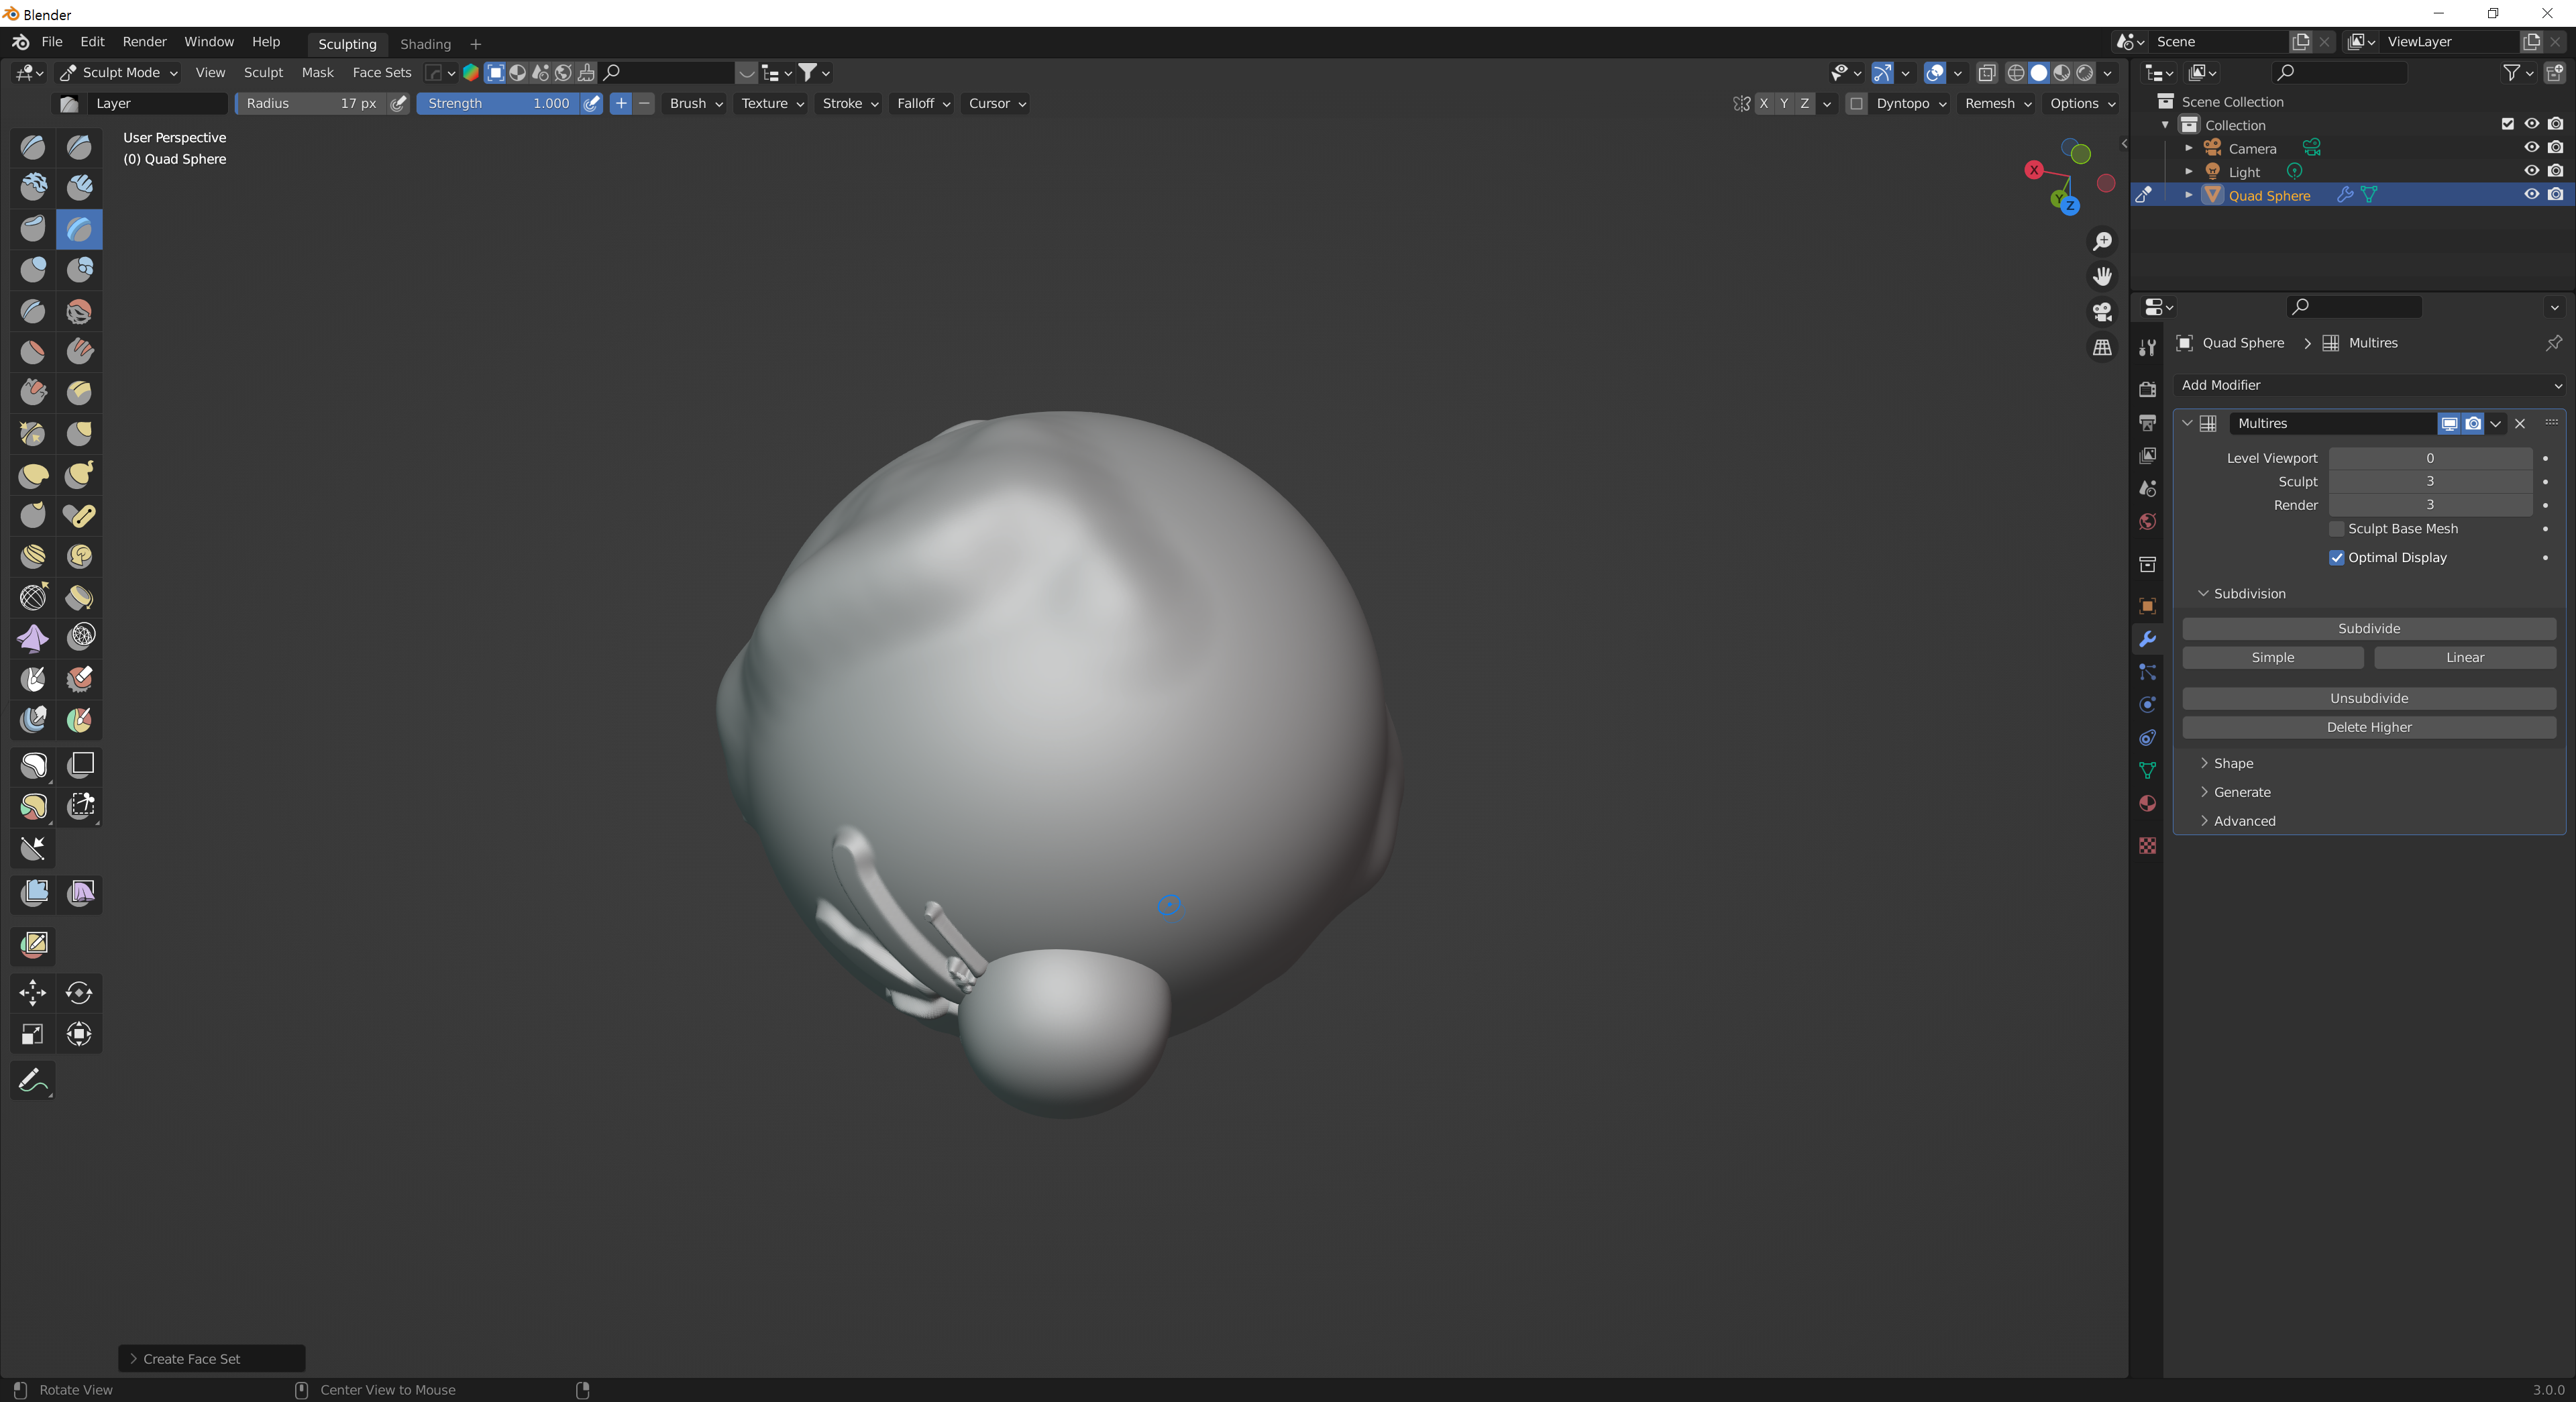The image size is (2576, 1402).
Task: Open the Material properties tab icon
Action: coord(2147,804)
